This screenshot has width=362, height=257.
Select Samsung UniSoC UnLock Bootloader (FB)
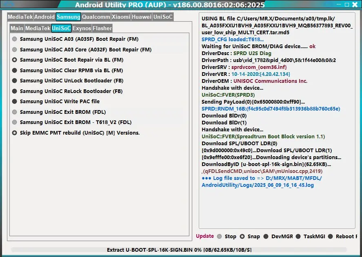pyautogui.click(x=68, y=80)
